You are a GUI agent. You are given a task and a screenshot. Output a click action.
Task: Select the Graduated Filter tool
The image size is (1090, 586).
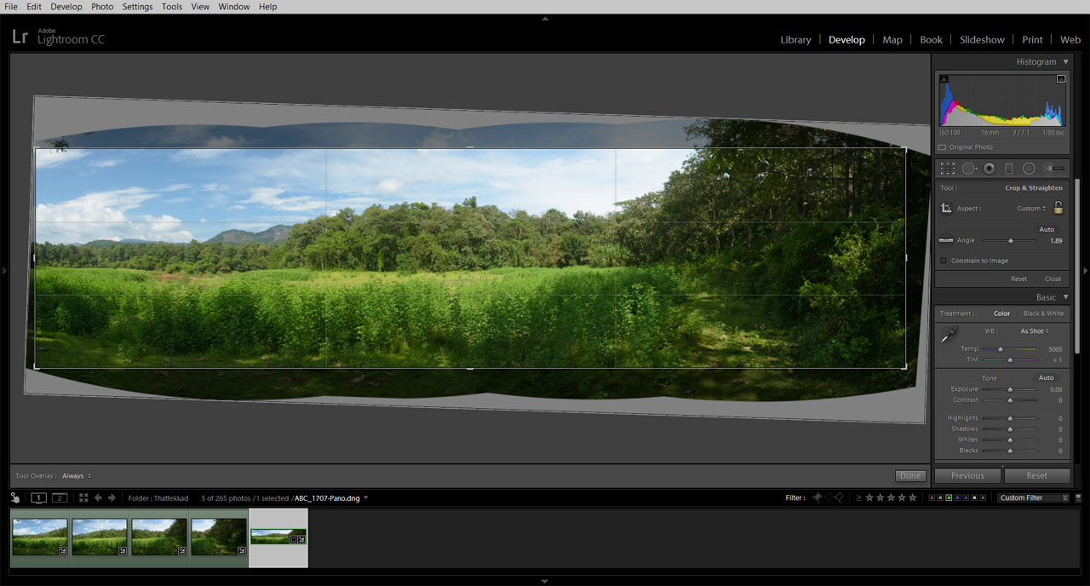(x=1009, y=168)
